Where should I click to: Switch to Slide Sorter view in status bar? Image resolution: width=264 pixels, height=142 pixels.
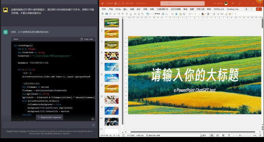tap(218, 135)
